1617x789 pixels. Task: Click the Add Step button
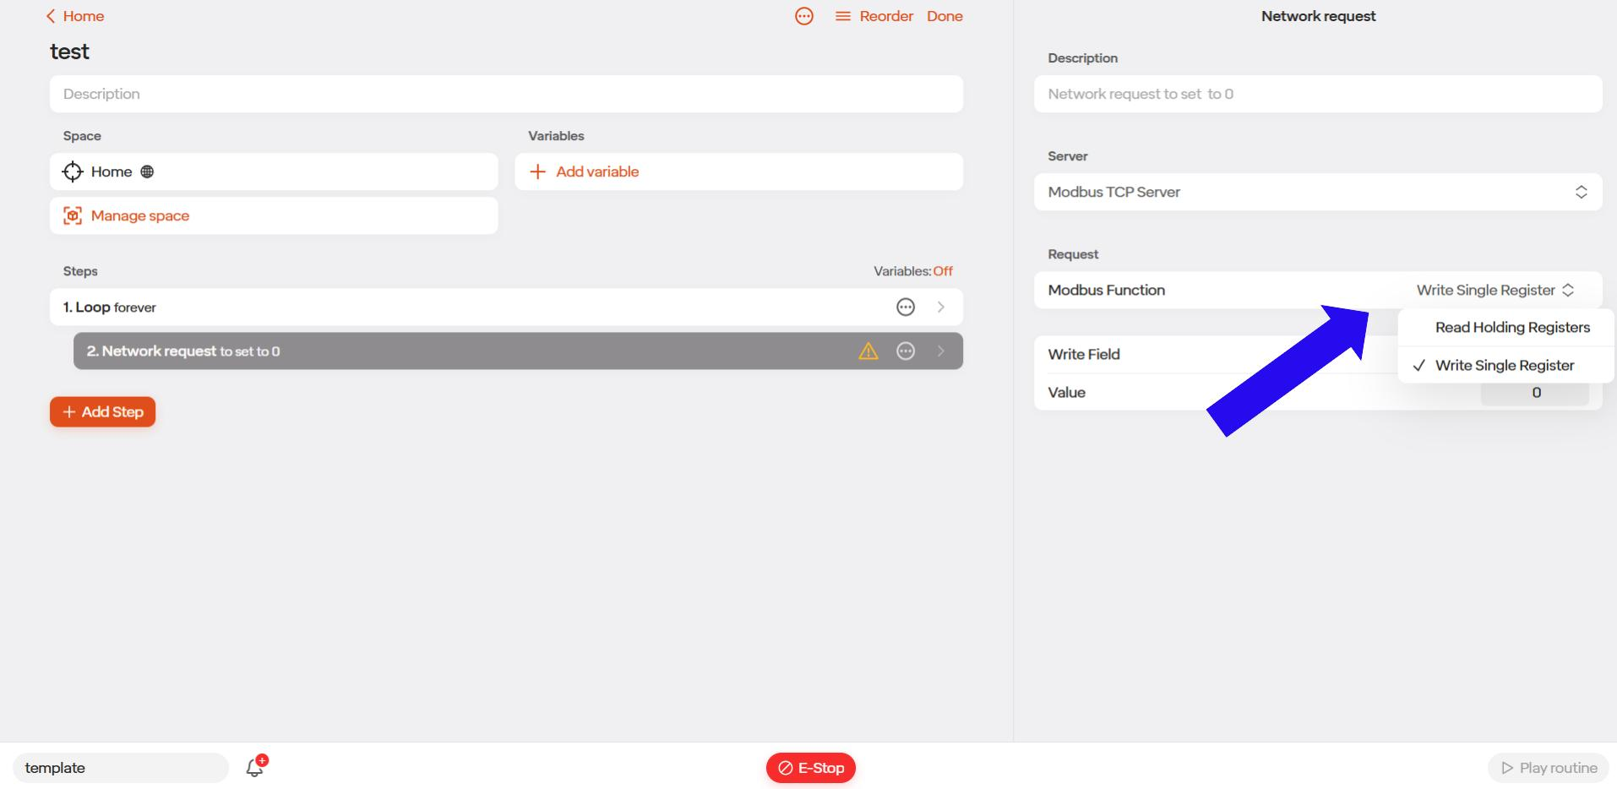[x=102, y=411]
